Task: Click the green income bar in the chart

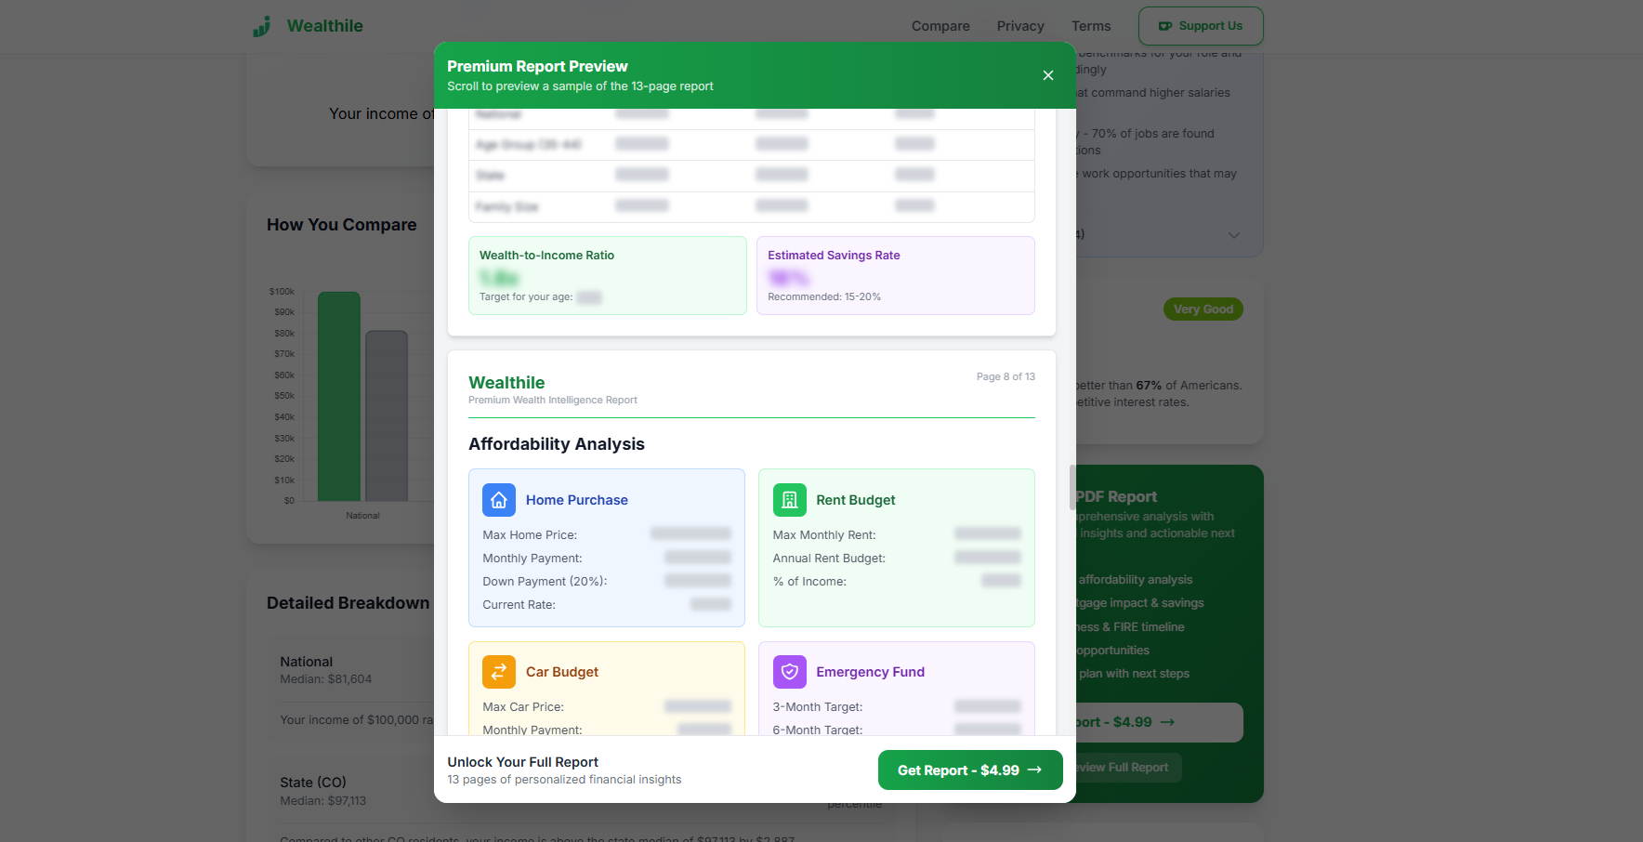Action: pyautogui.click(x=338, y=400)
